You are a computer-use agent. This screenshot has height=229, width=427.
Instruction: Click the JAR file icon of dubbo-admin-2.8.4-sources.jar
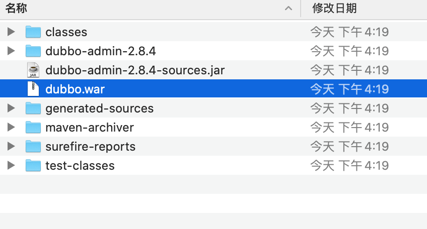(x=33, y=70)
